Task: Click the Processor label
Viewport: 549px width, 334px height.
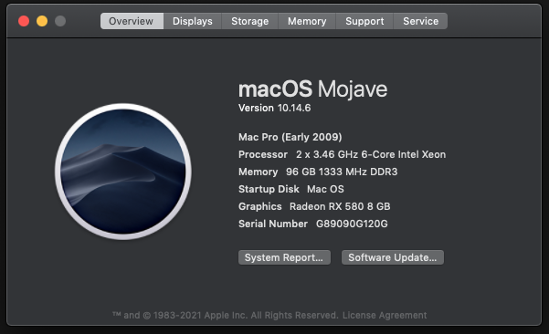Action: pyautogui.click(x=263, y=154)
